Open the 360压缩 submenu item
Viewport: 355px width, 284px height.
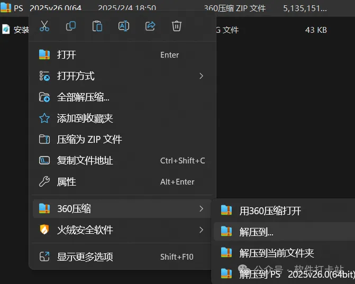click(122, 209)
